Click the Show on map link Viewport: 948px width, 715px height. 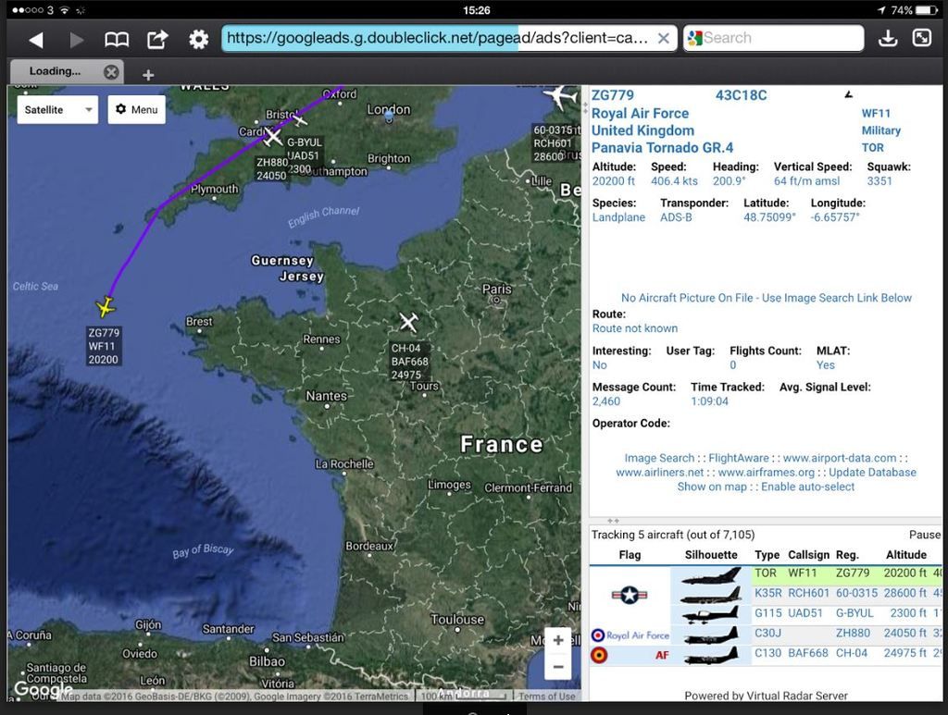(x=711, y=487)
